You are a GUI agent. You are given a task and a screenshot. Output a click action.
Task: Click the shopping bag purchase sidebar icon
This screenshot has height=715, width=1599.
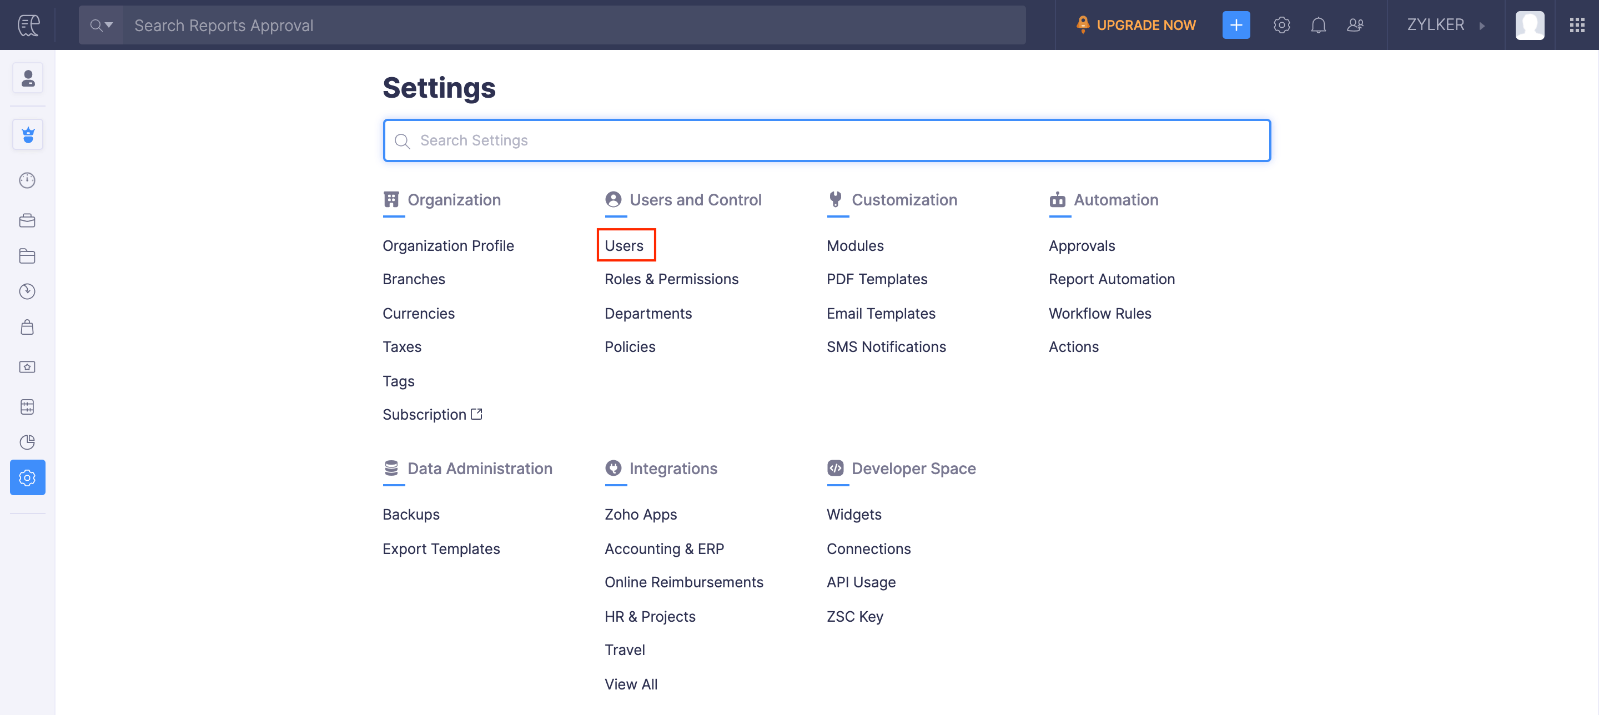click(27, 327)
